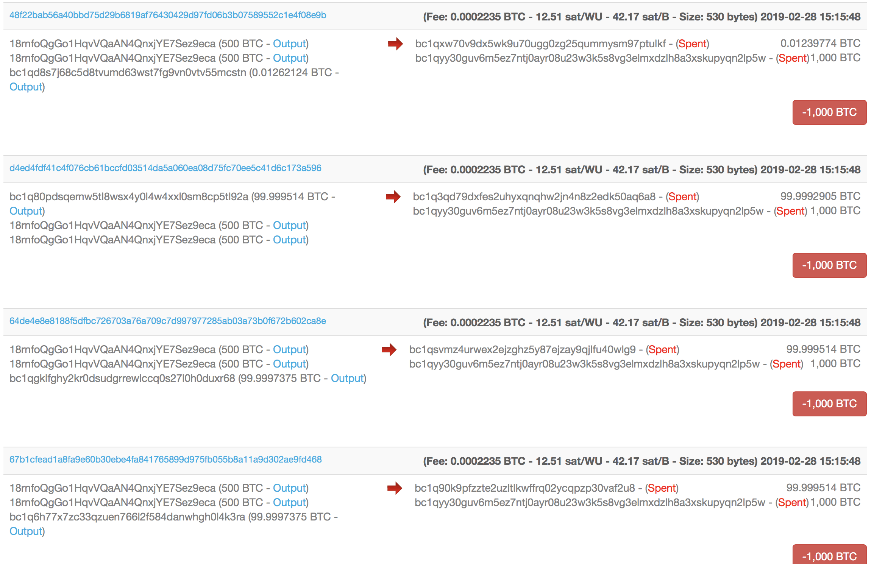Click fee and size line of transaction 48f22bab
The height and width of the screenshot is (564, 874).
(642, 17)
